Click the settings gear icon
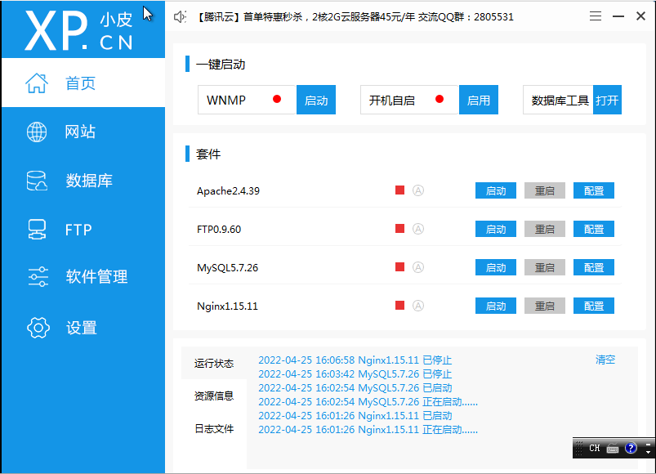 tap(38, 328)
